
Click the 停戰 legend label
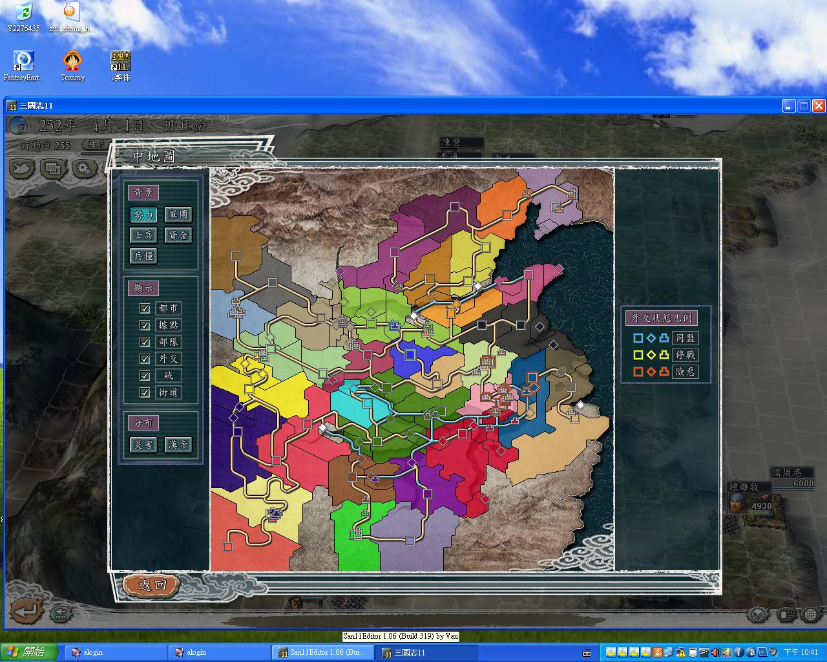coord(685,355)
